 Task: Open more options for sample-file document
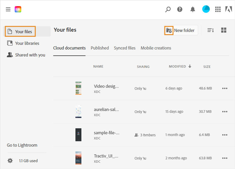(x=225, y=135)
